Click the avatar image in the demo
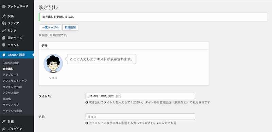272x132 pixels. pos(53,63)
